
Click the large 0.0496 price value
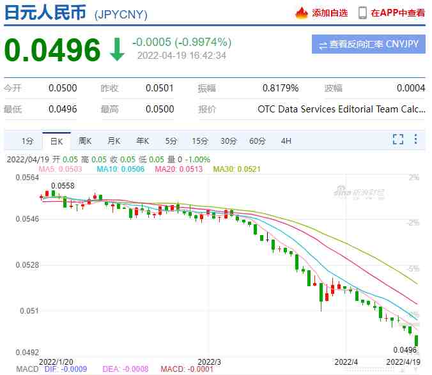point(52,50)
